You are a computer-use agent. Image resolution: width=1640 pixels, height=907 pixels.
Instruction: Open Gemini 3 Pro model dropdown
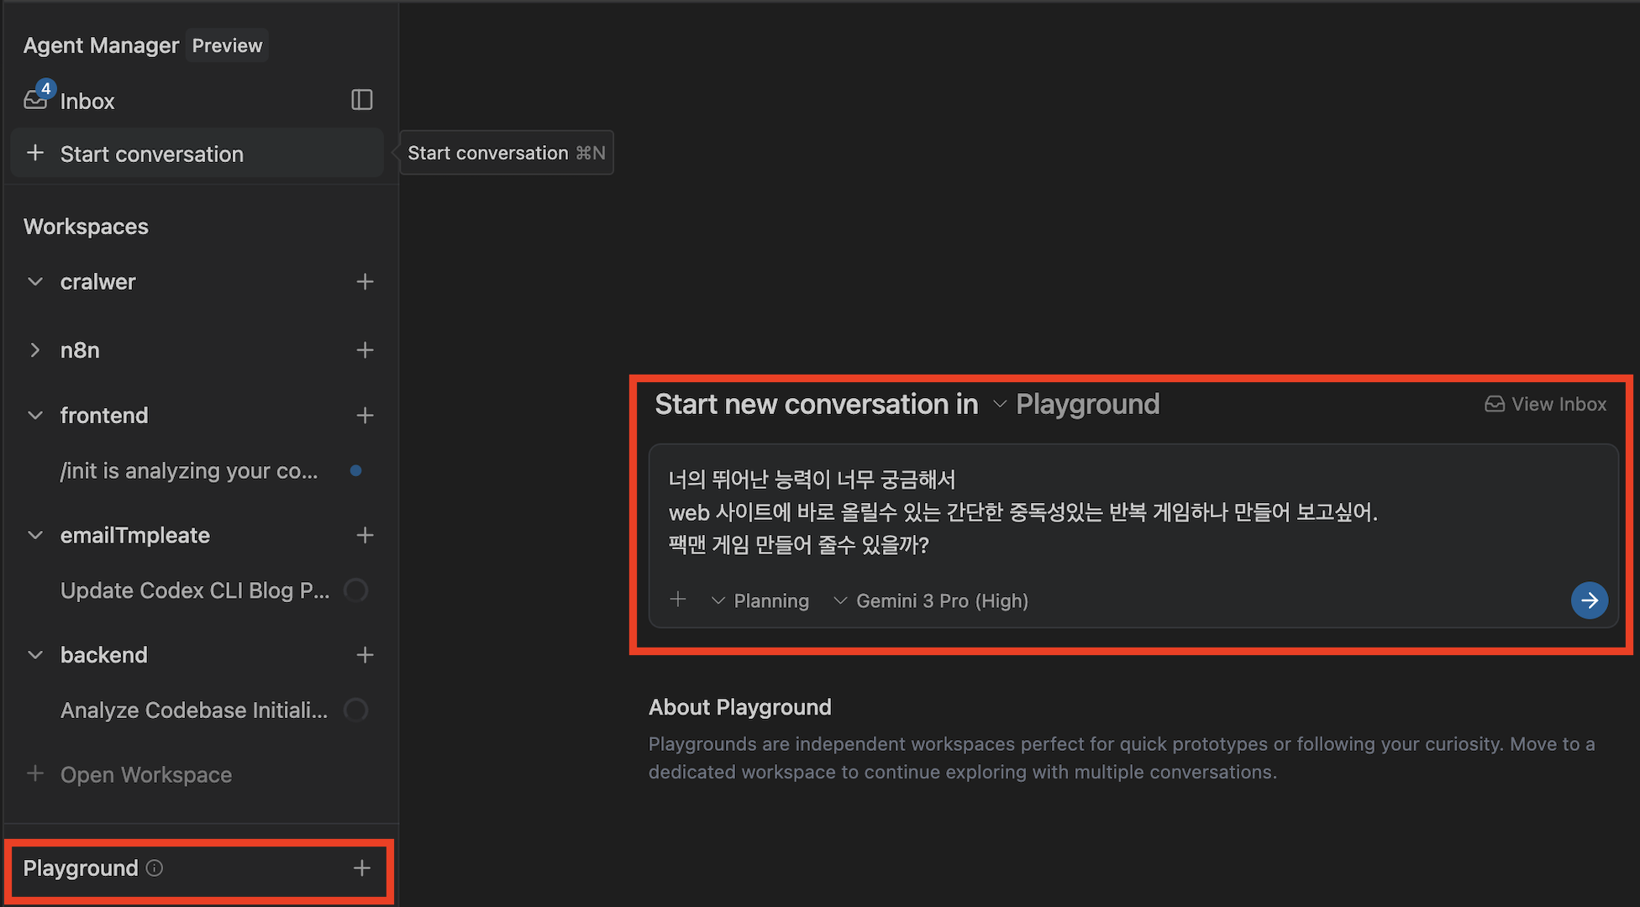[x=931, y=601]
